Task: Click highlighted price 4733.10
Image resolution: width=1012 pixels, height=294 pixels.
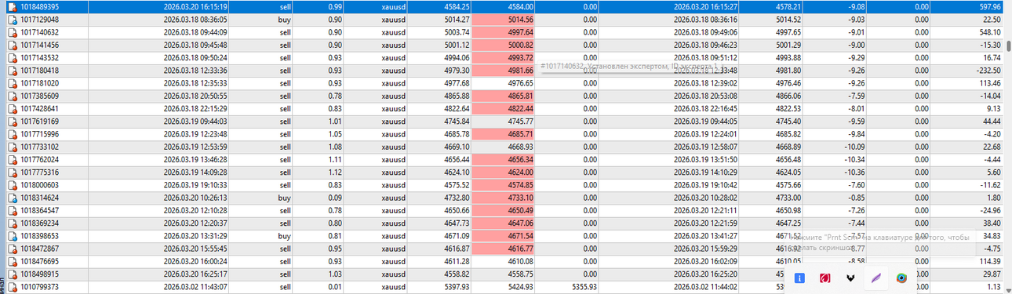Action: click(521, 198)
